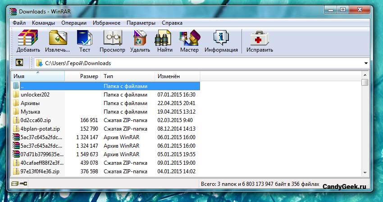Click the Исправить (Repair) first-aid icon
The image size is (383, 202).
pos(259,38)
